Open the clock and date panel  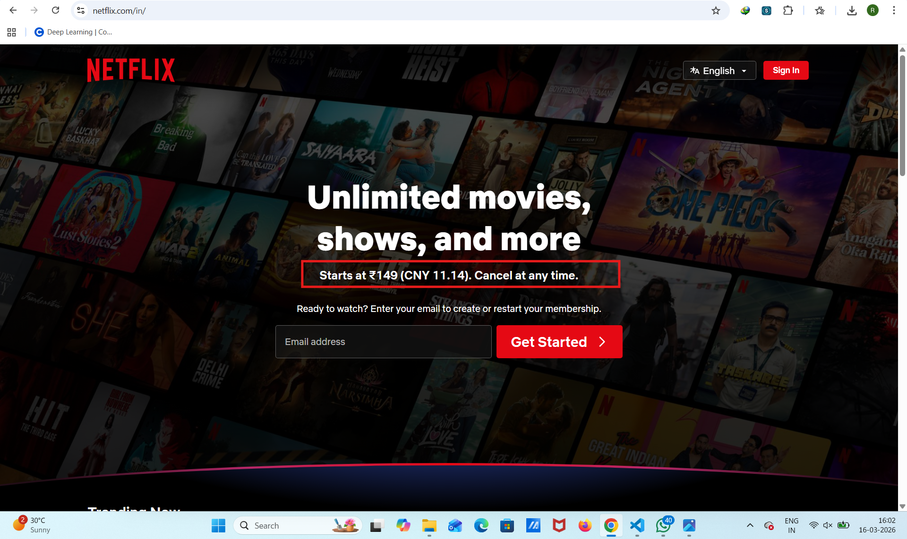[877, 525]
